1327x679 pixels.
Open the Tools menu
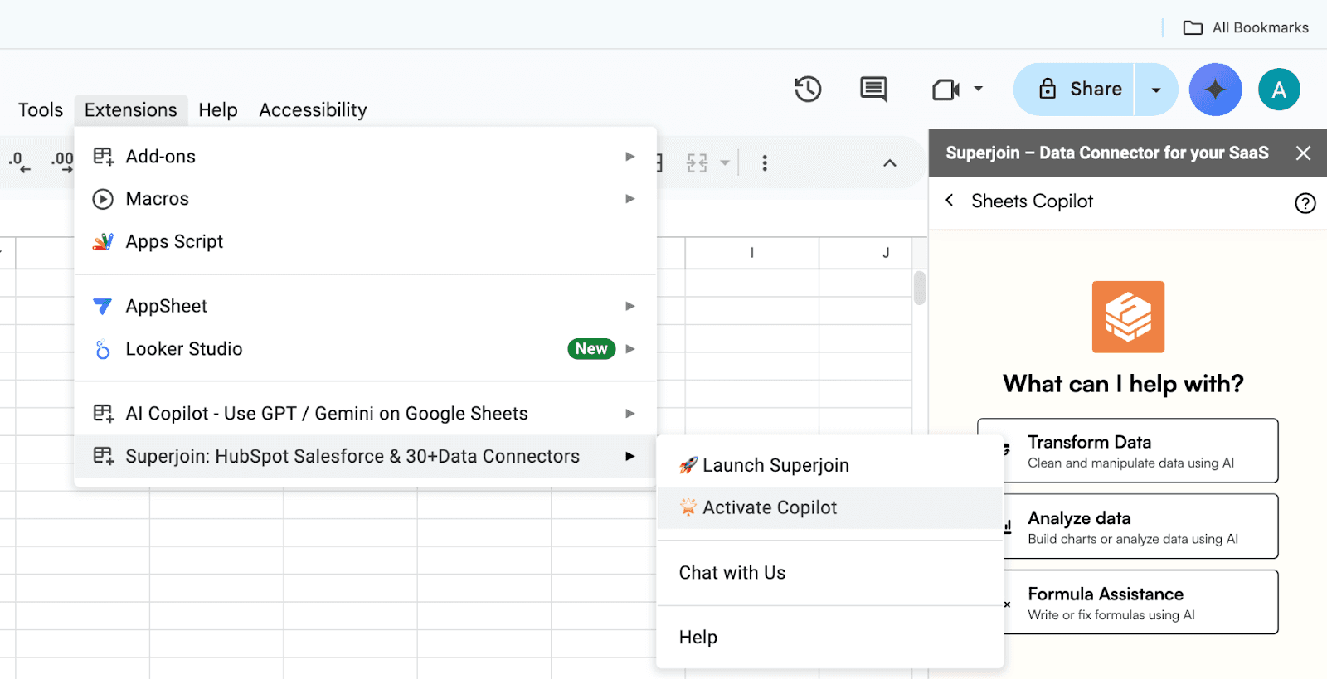coord(41,110)
